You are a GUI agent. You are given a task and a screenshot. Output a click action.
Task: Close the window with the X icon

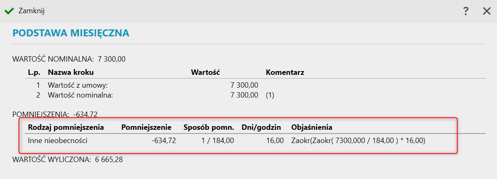coord(487,11)
